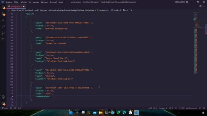Viewport: 207px width, 116px height.
Task: Expand the 'AppData' breadcrumb segment
Action: [28, 10]
